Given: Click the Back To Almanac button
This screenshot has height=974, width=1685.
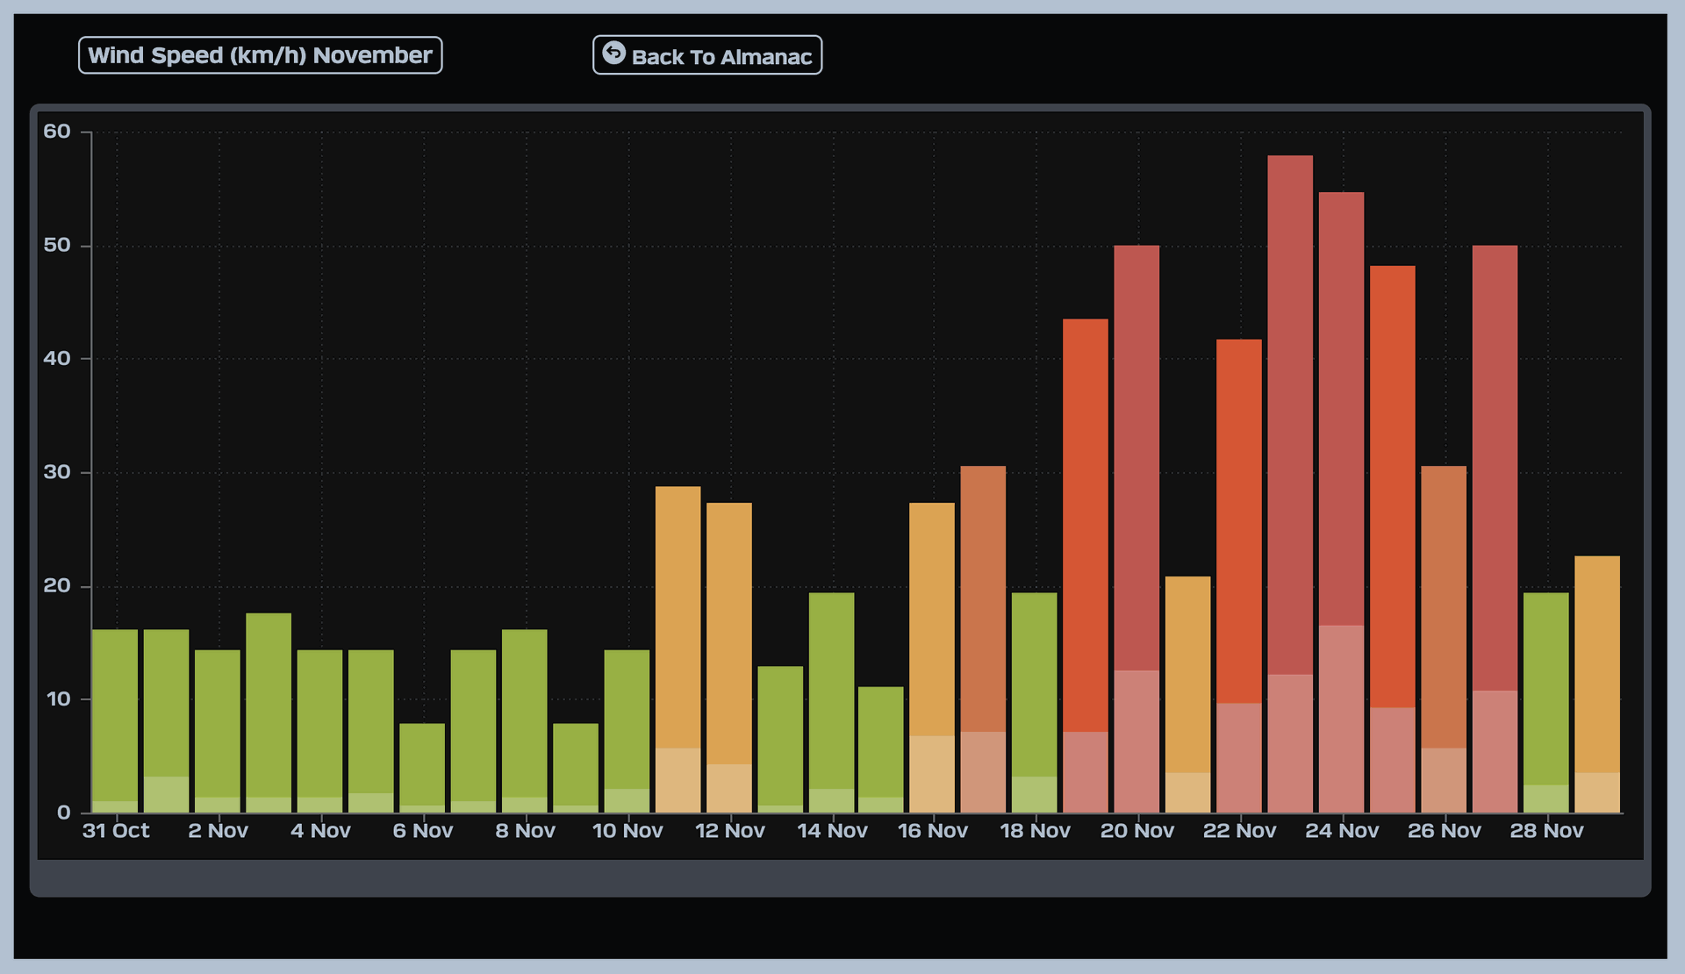Looking at the screenshot, I should point(707,55).
